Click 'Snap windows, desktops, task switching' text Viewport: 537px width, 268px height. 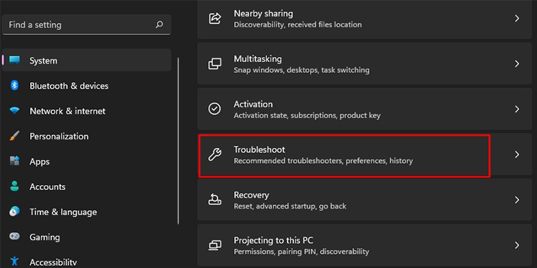click(301, 70)
